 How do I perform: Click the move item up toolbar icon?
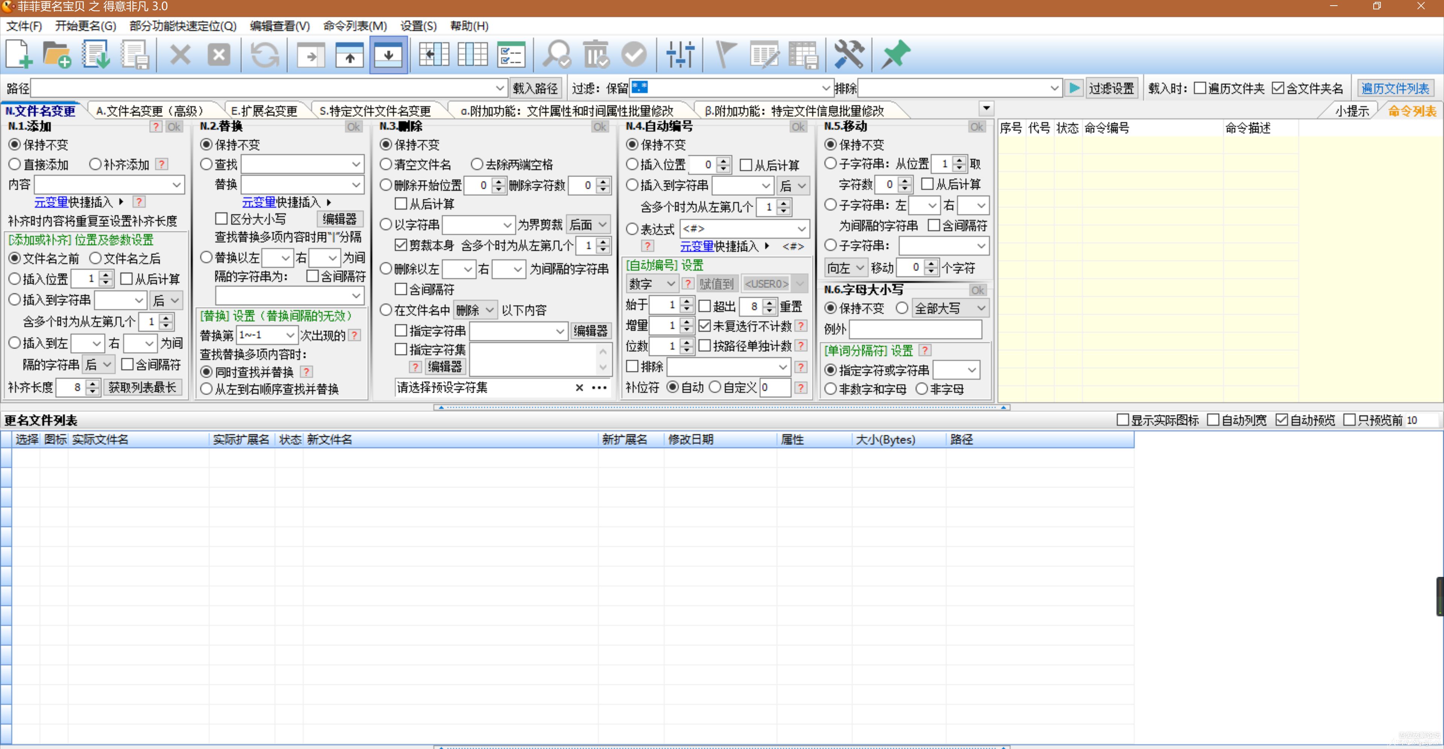click(349, 54)
